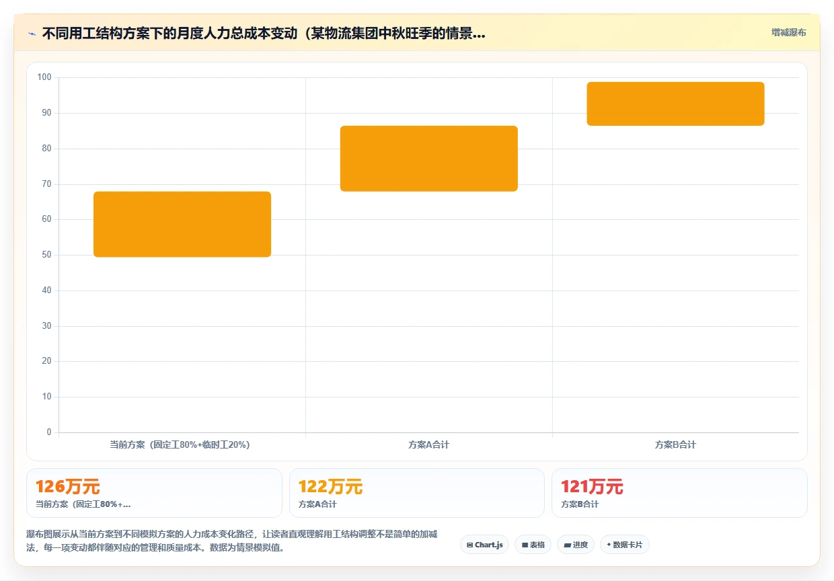
Task: Click the x-axis label 当前方案（固定工80%+临时工20%）
Action: (x=180, y=444)
